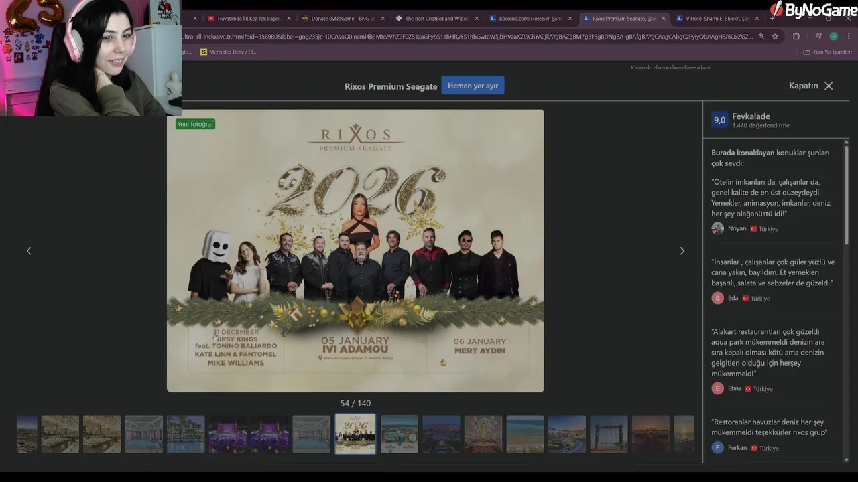Open the outdoor palm pool thumbnail
The image size is (858, 482).
click(186, 434)
